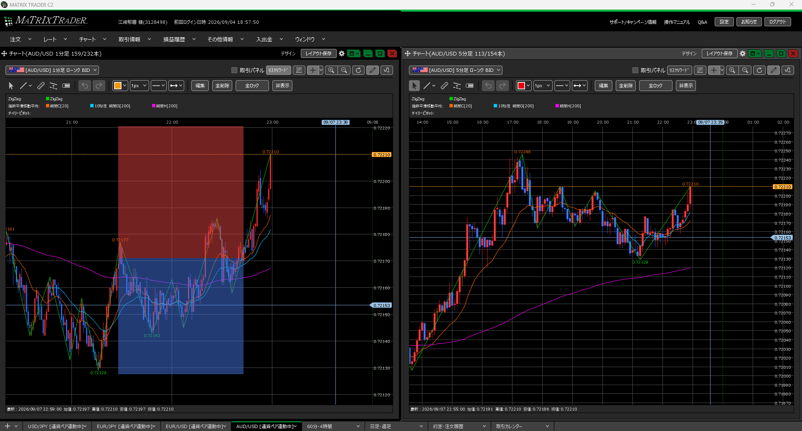Toggle リスクリワード in 5-minute chart
802x431 pixels.
pos(680,70)
